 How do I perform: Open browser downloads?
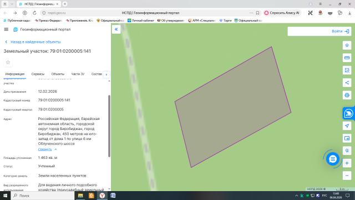(x=349, y=13)
